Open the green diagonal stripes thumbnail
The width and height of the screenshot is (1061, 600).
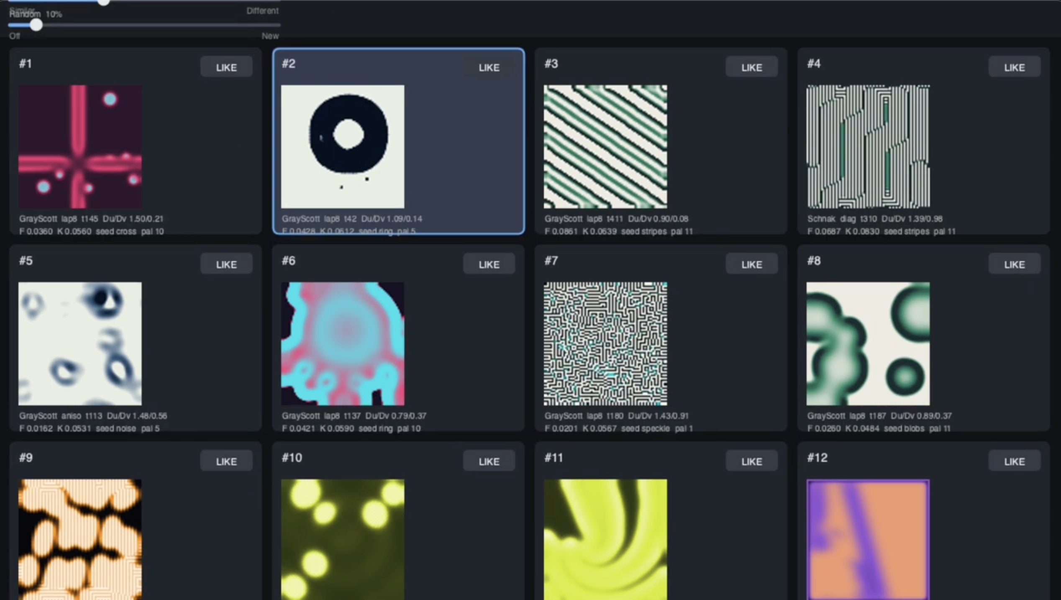click(605, 146)
